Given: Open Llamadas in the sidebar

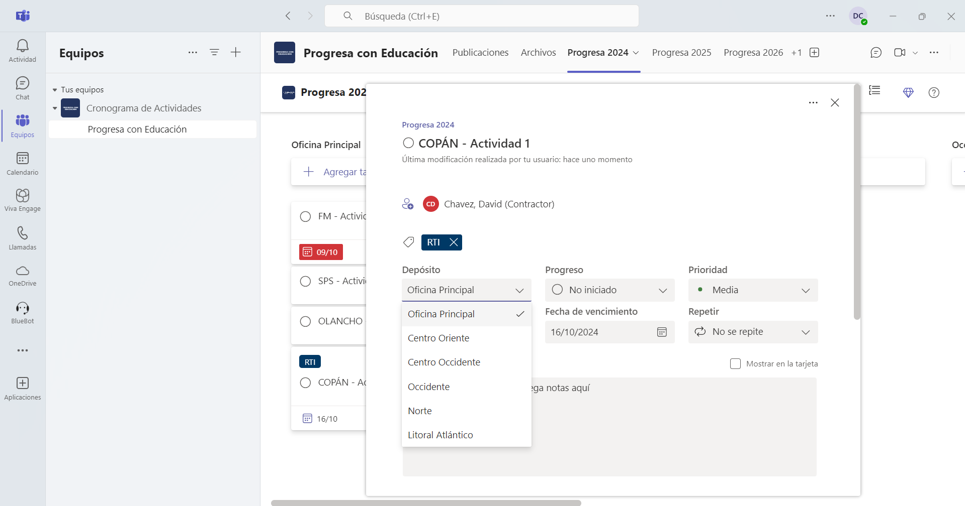Looking at the screenshot, I should pos(23,238).
